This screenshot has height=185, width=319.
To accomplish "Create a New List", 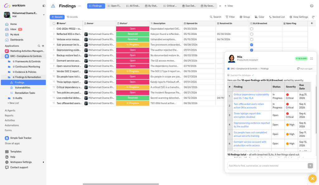I will (13, 103).
